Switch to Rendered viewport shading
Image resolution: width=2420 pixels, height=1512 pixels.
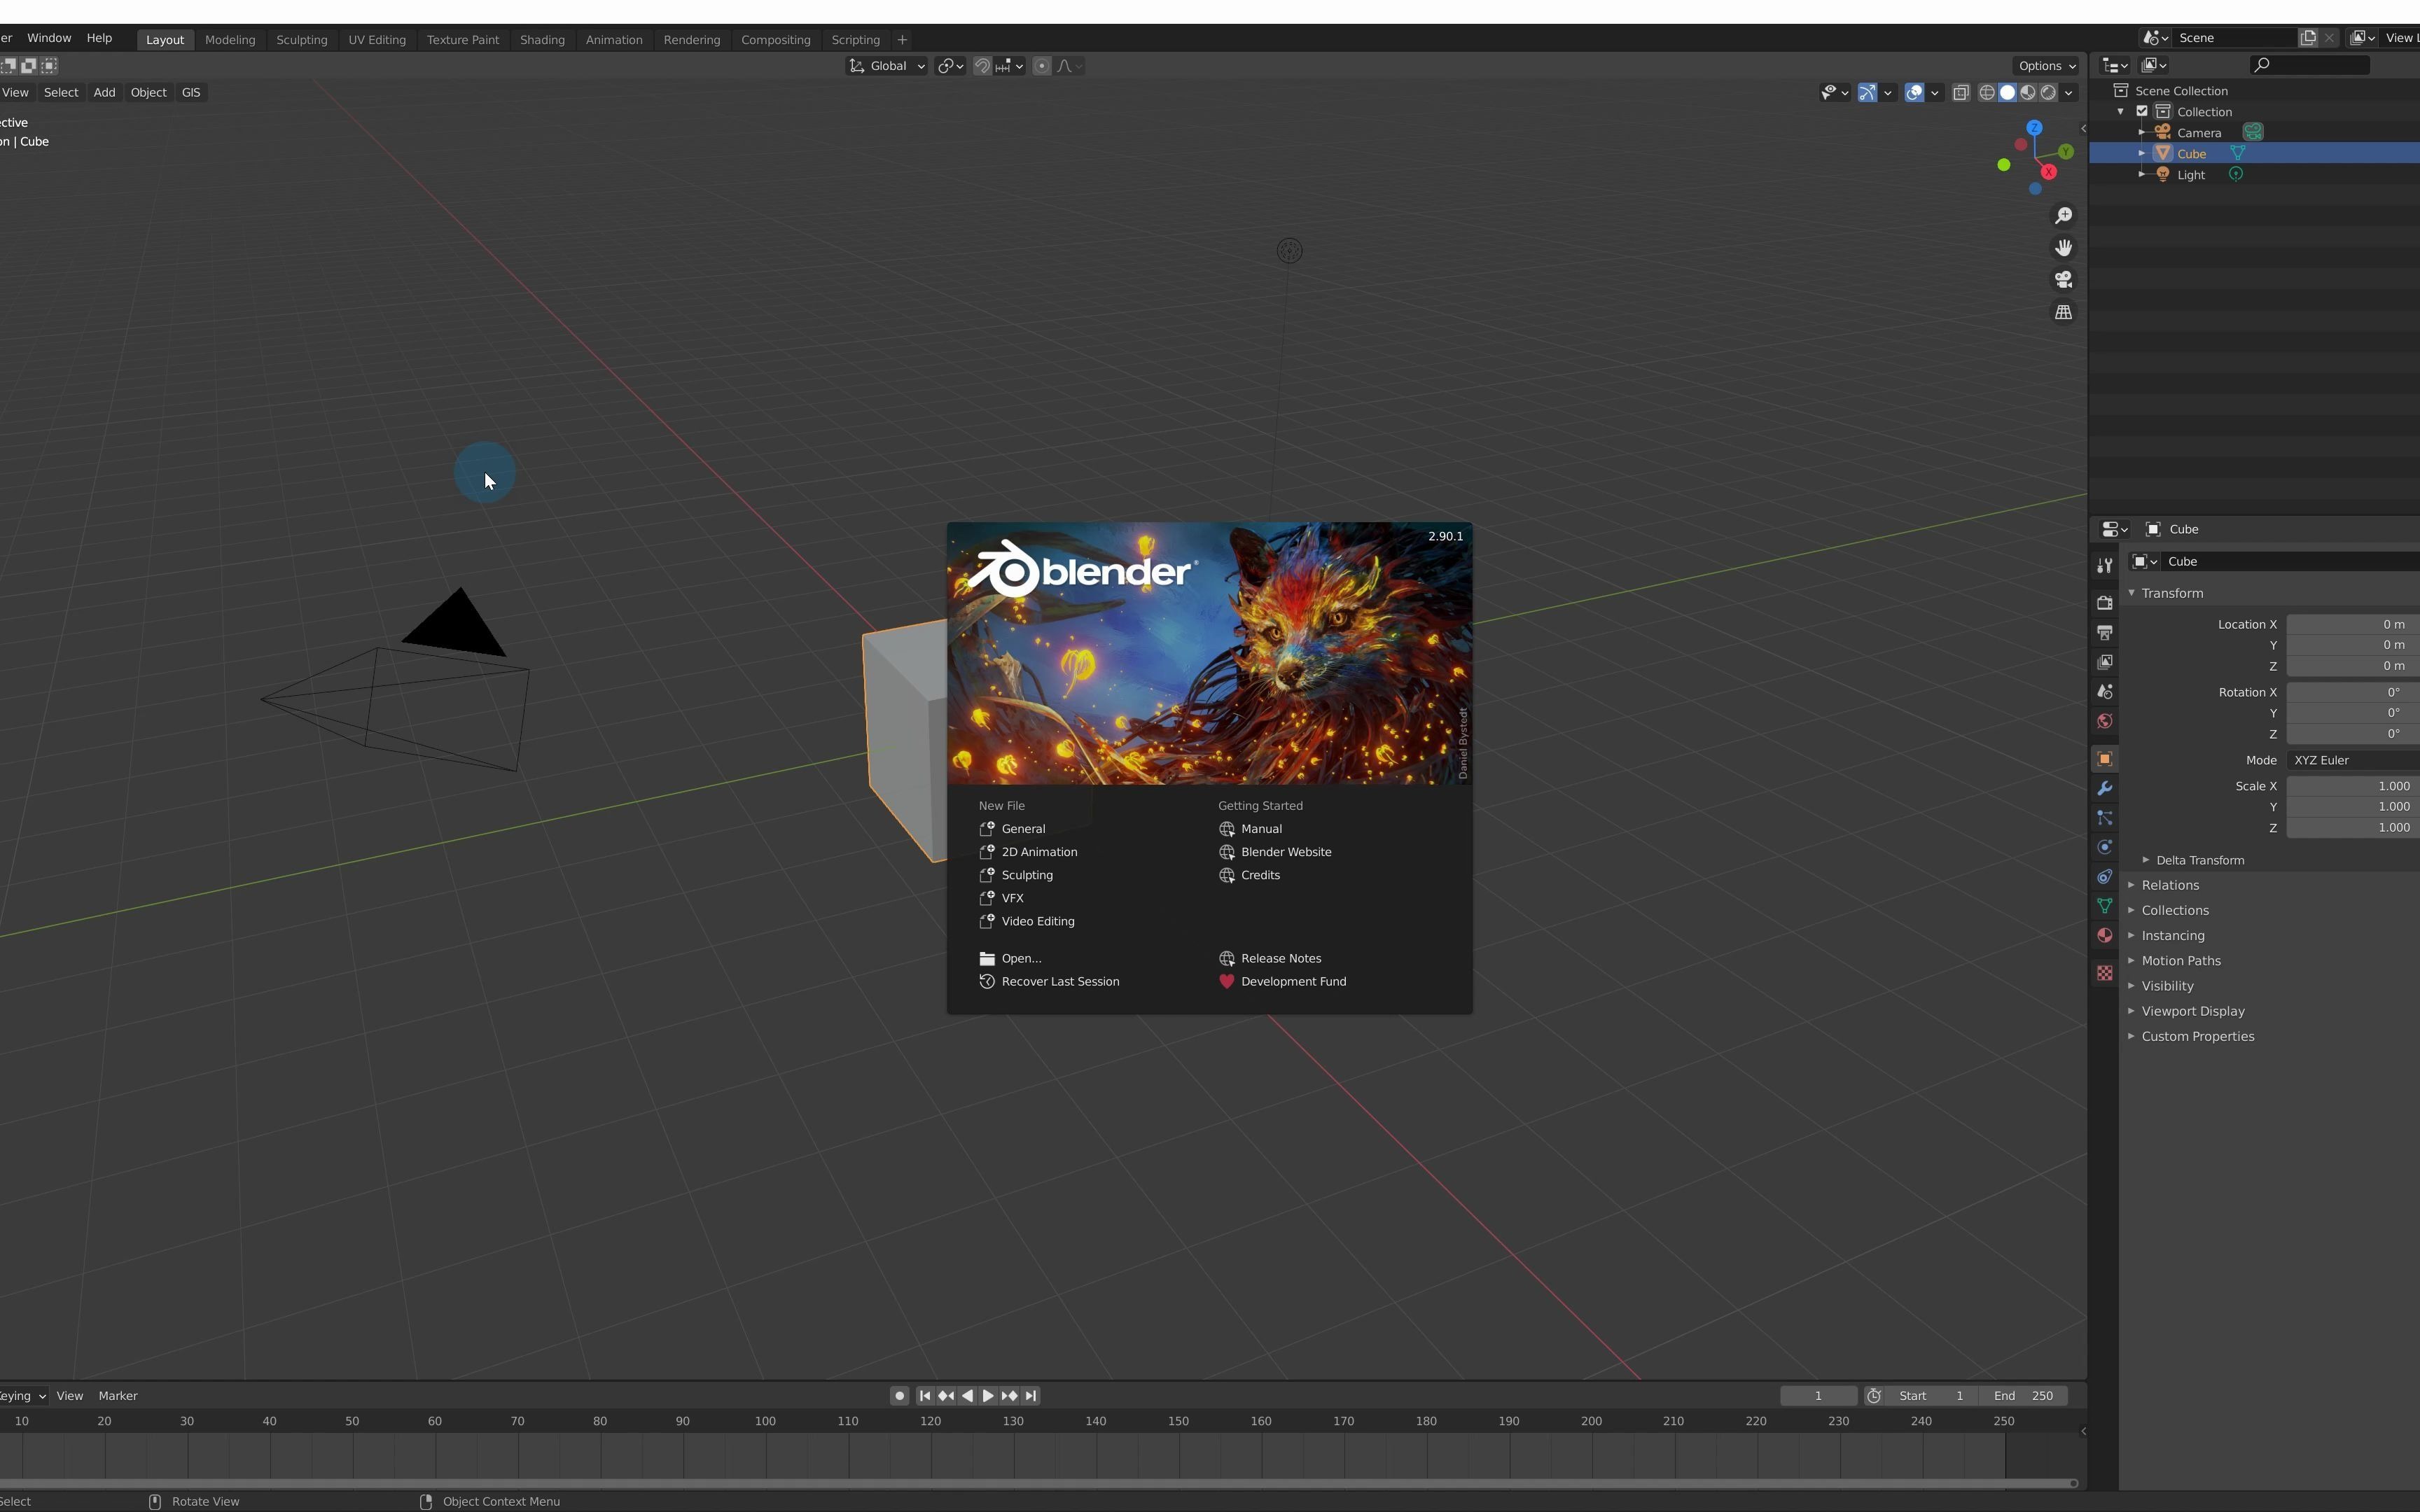click(x=2048, y=93)
